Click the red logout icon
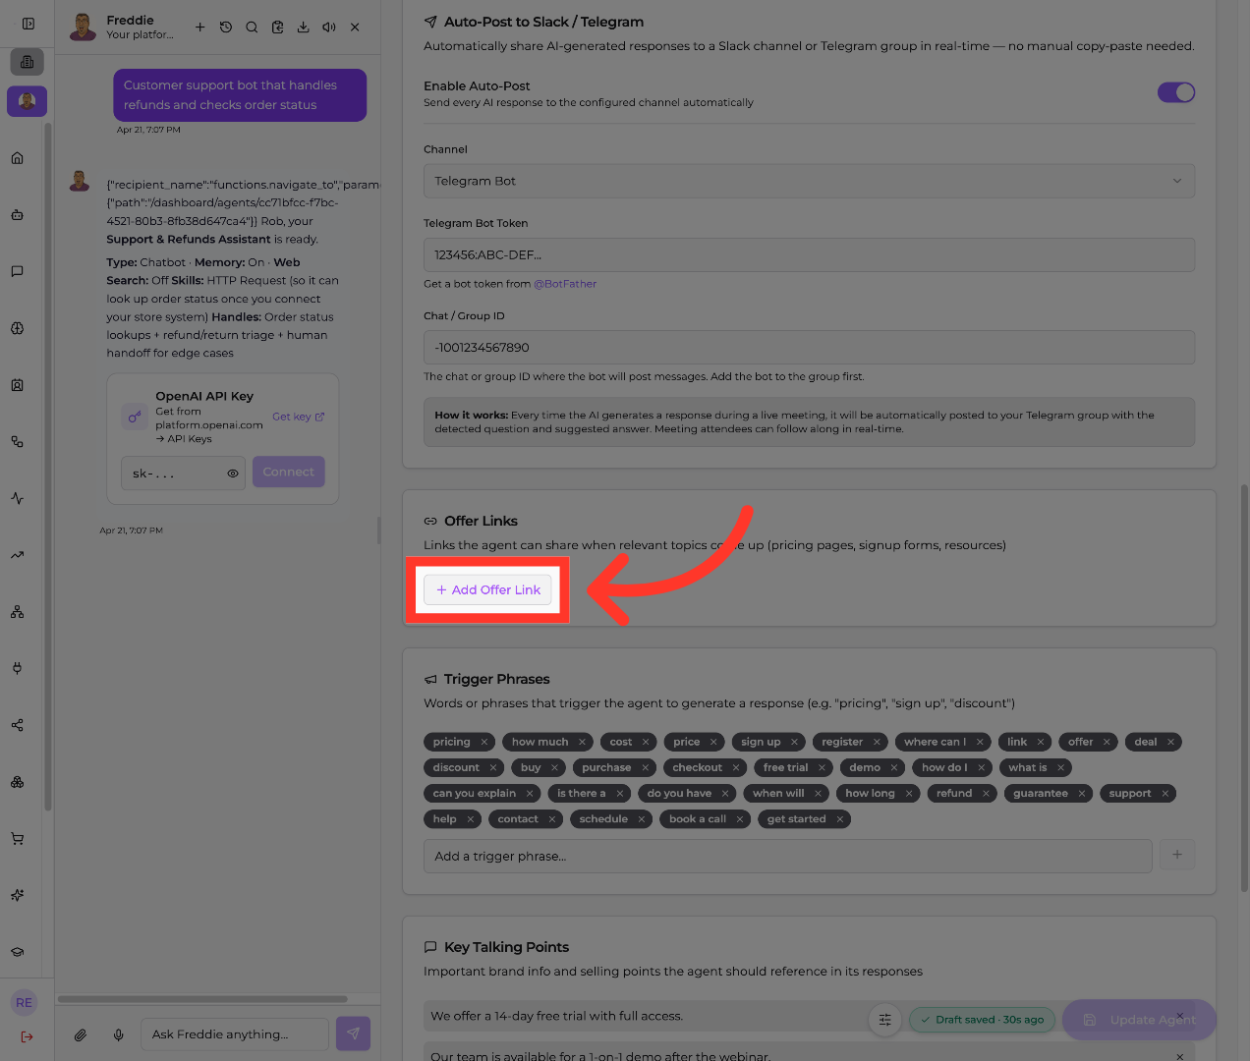Image resolution: width=1250 pixels, height=1061 pixels. click(x=27, y=1036)
